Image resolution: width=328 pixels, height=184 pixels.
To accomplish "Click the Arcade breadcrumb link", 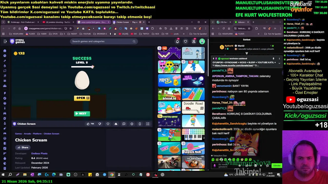I will coord(27,134).
